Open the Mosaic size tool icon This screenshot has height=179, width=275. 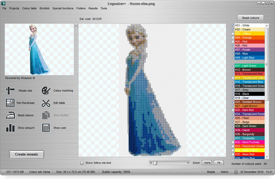pyautogui.click(x=10, y=90)
